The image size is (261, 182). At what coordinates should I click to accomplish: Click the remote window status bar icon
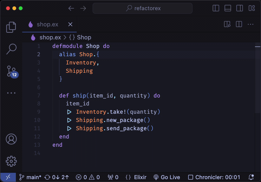coord(8,177)
